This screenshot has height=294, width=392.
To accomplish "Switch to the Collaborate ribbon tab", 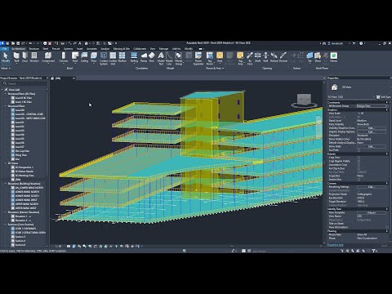I will coord(140,49).
